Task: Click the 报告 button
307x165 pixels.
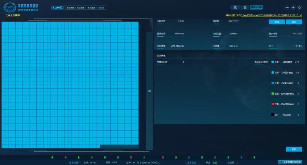Action: coord(294,149)
